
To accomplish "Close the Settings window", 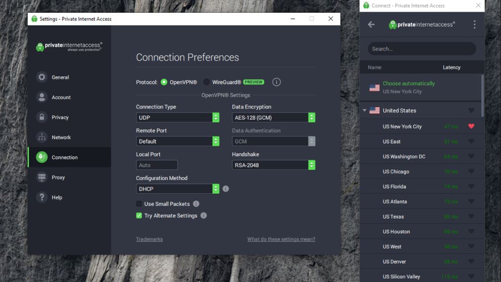I will (x=331, y=19).
